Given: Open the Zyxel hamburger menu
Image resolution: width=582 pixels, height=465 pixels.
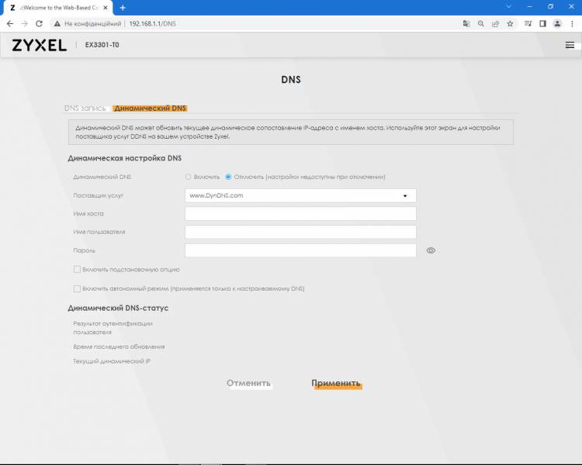Looking at the screenshot, I should [x=570, y=45].
